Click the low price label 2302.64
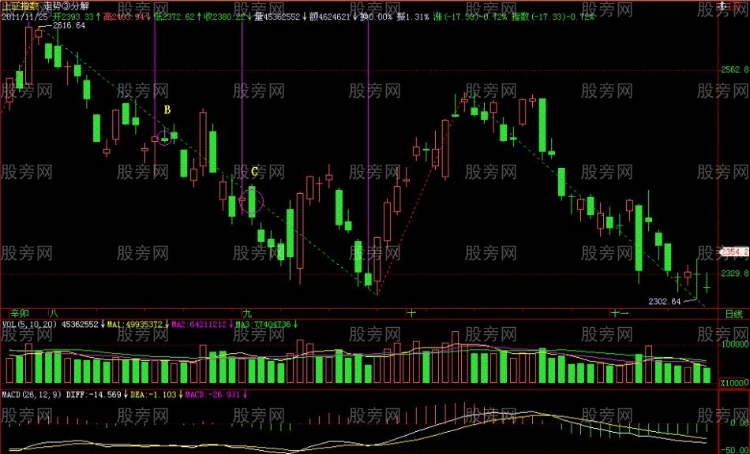 click(x=665, y=302)
